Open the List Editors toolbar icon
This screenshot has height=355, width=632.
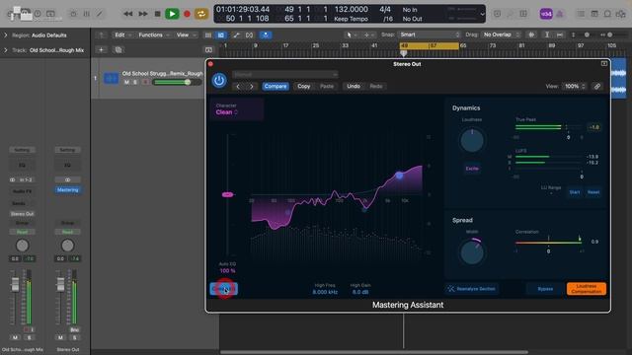(581, 14)
